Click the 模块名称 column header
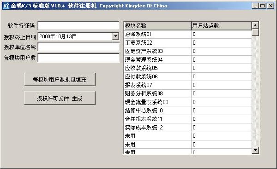The width and height of the screenshot is (277, 169). 157,26
